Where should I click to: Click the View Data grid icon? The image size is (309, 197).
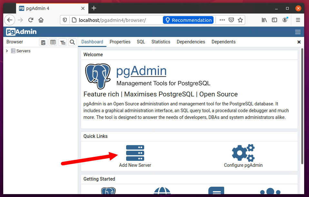click(53, 42)
